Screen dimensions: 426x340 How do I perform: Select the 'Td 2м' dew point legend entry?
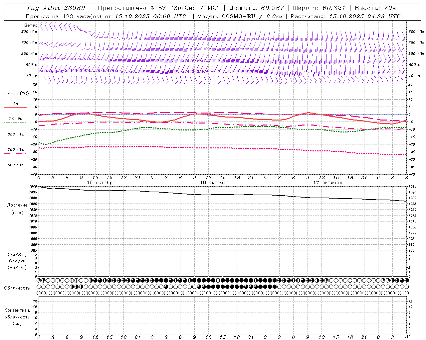point(15,119)
